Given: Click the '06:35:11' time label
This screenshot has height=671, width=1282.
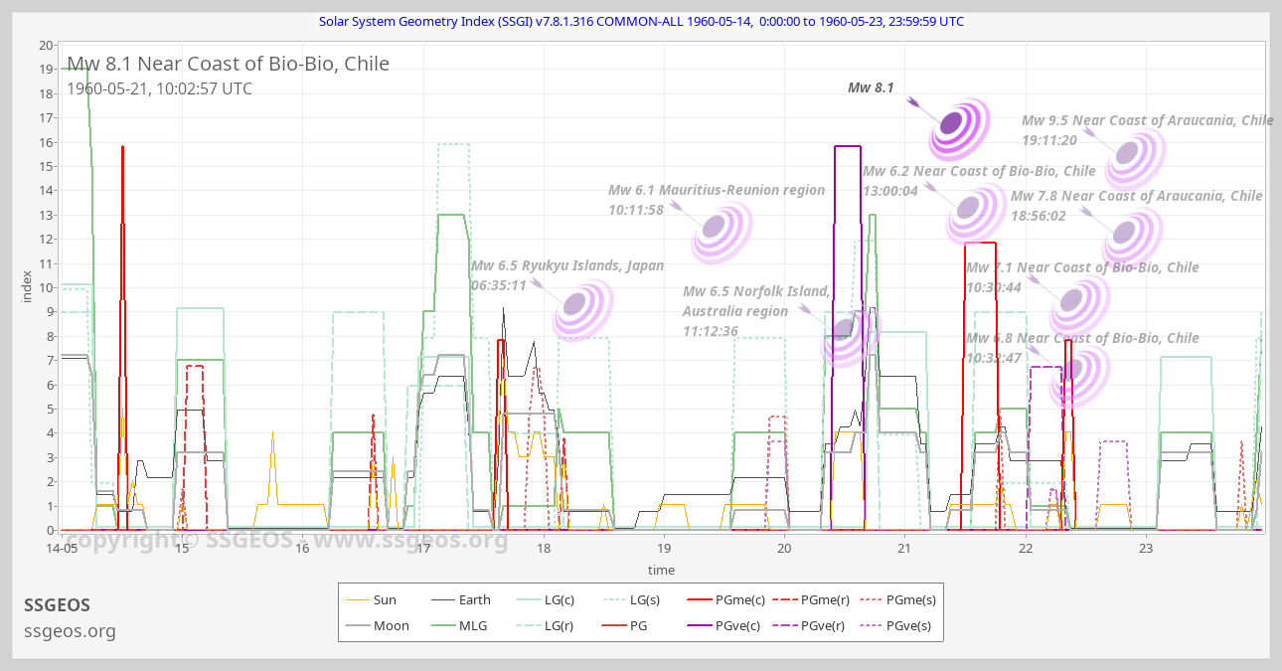Looking at the screenshot, I should (499, 285).
